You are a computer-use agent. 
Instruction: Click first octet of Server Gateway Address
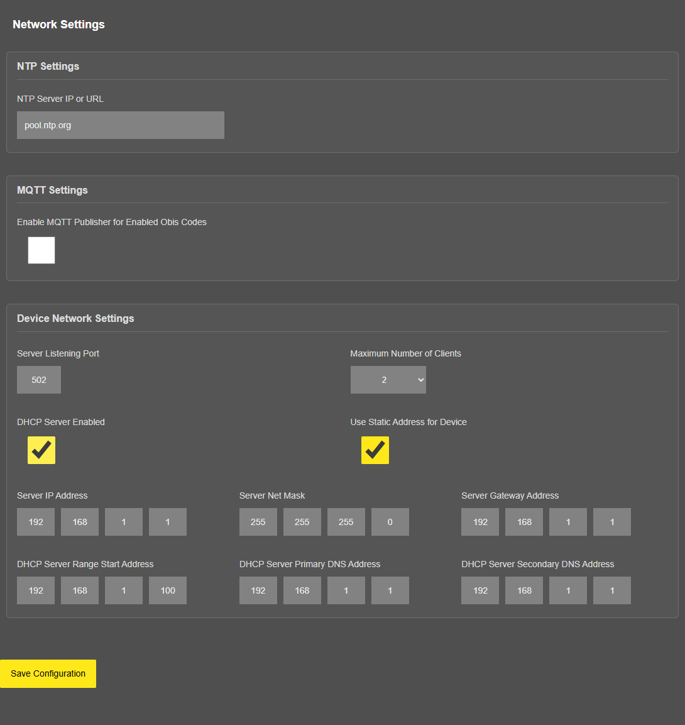pyautogui.click(x=480, y=521)
